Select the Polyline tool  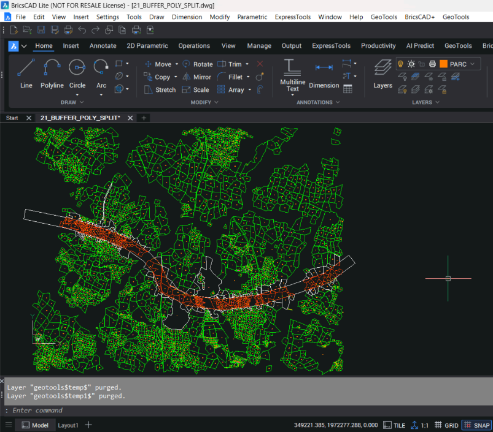pos(52,74)
